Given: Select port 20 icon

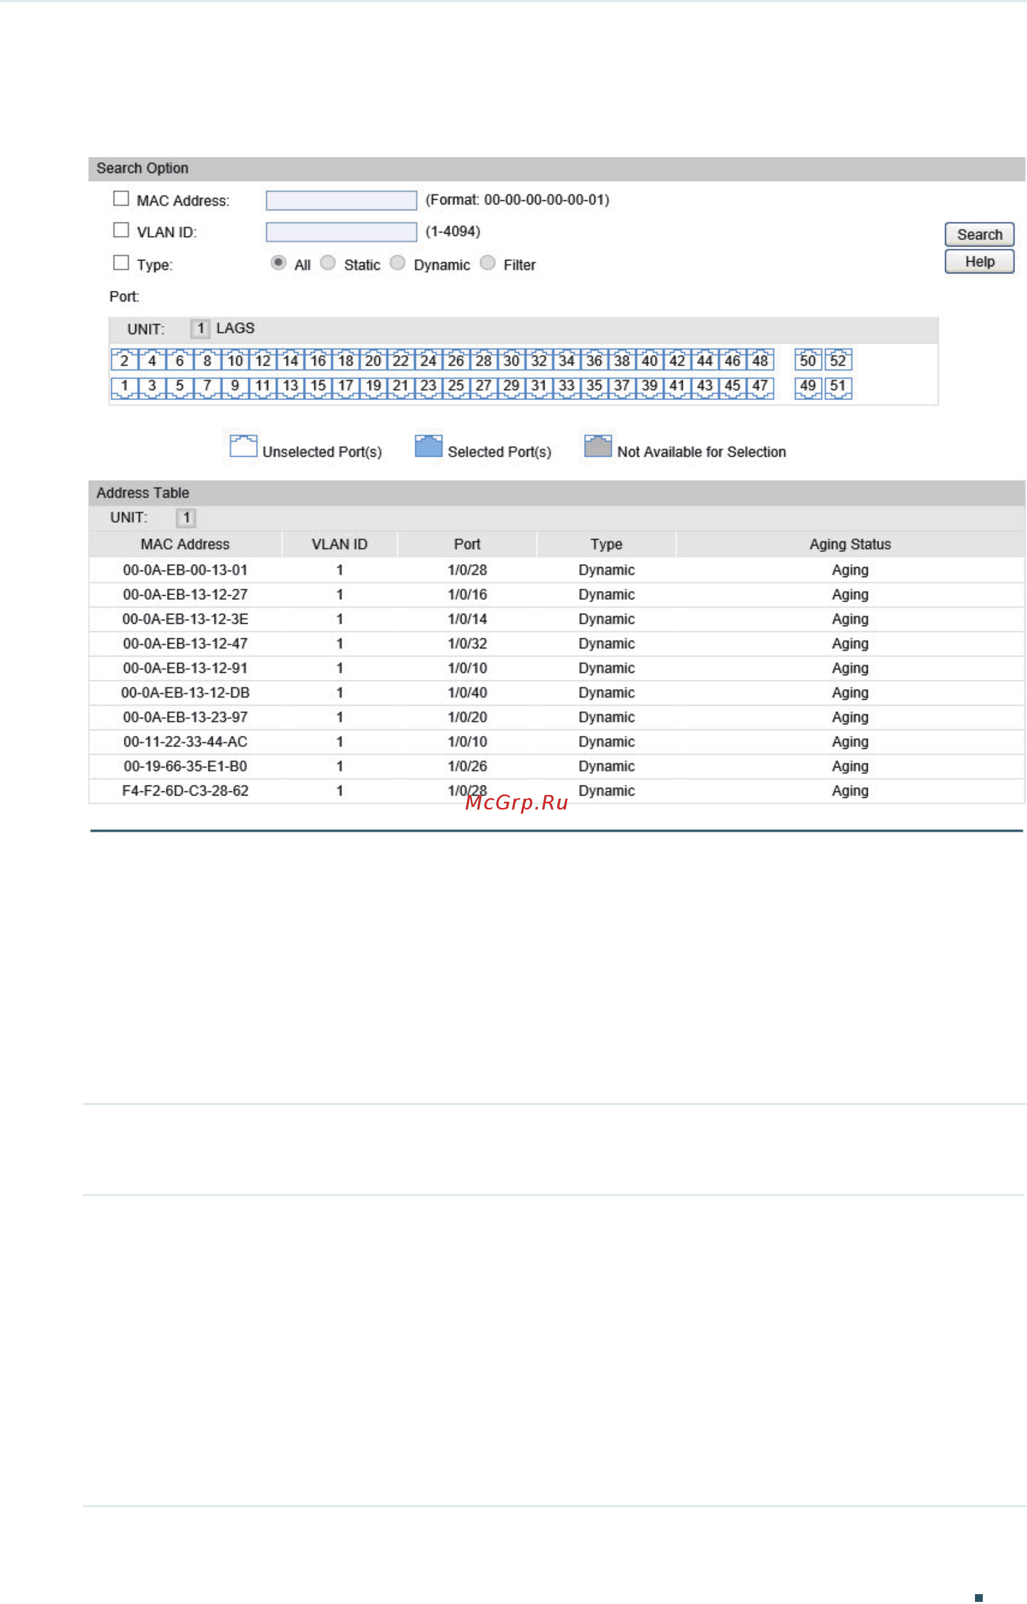Looking at the screenshot, I should point(374,360).
